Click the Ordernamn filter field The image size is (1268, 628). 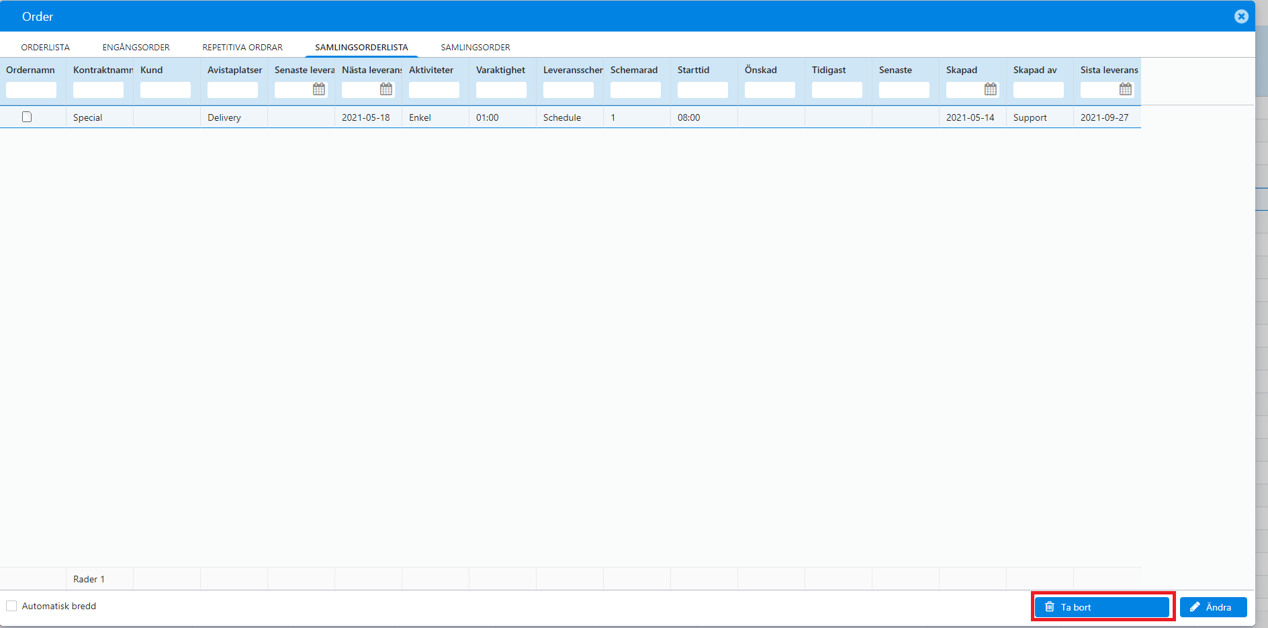[x=31, y=90]
